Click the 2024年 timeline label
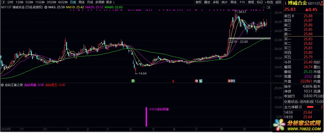Image resolution: width=325 pixels, height=133 pixels. click(x=6, y=129)
